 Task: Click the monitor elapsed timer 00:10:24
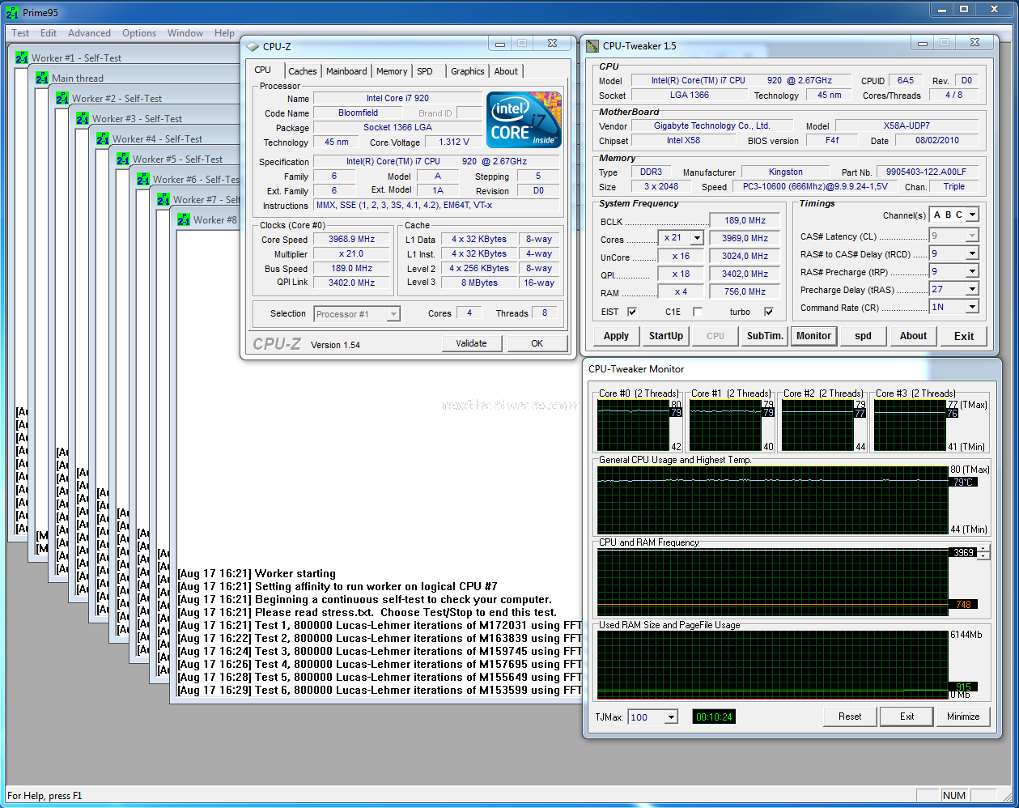pyautogui.click(x=714, y=717)
